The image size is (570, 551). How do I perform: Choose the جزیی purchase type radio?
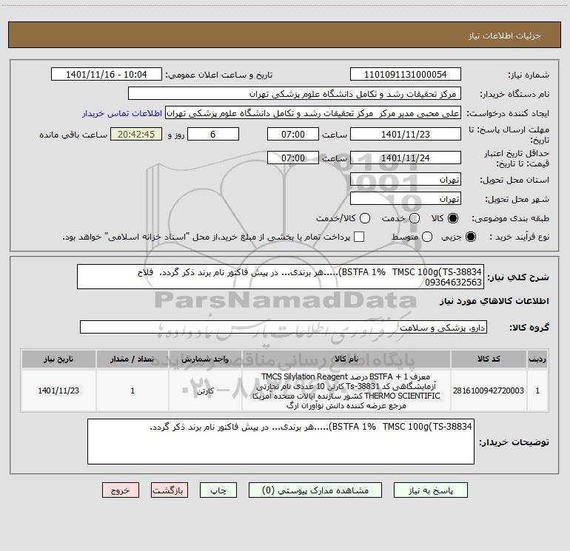coord(470,237)
